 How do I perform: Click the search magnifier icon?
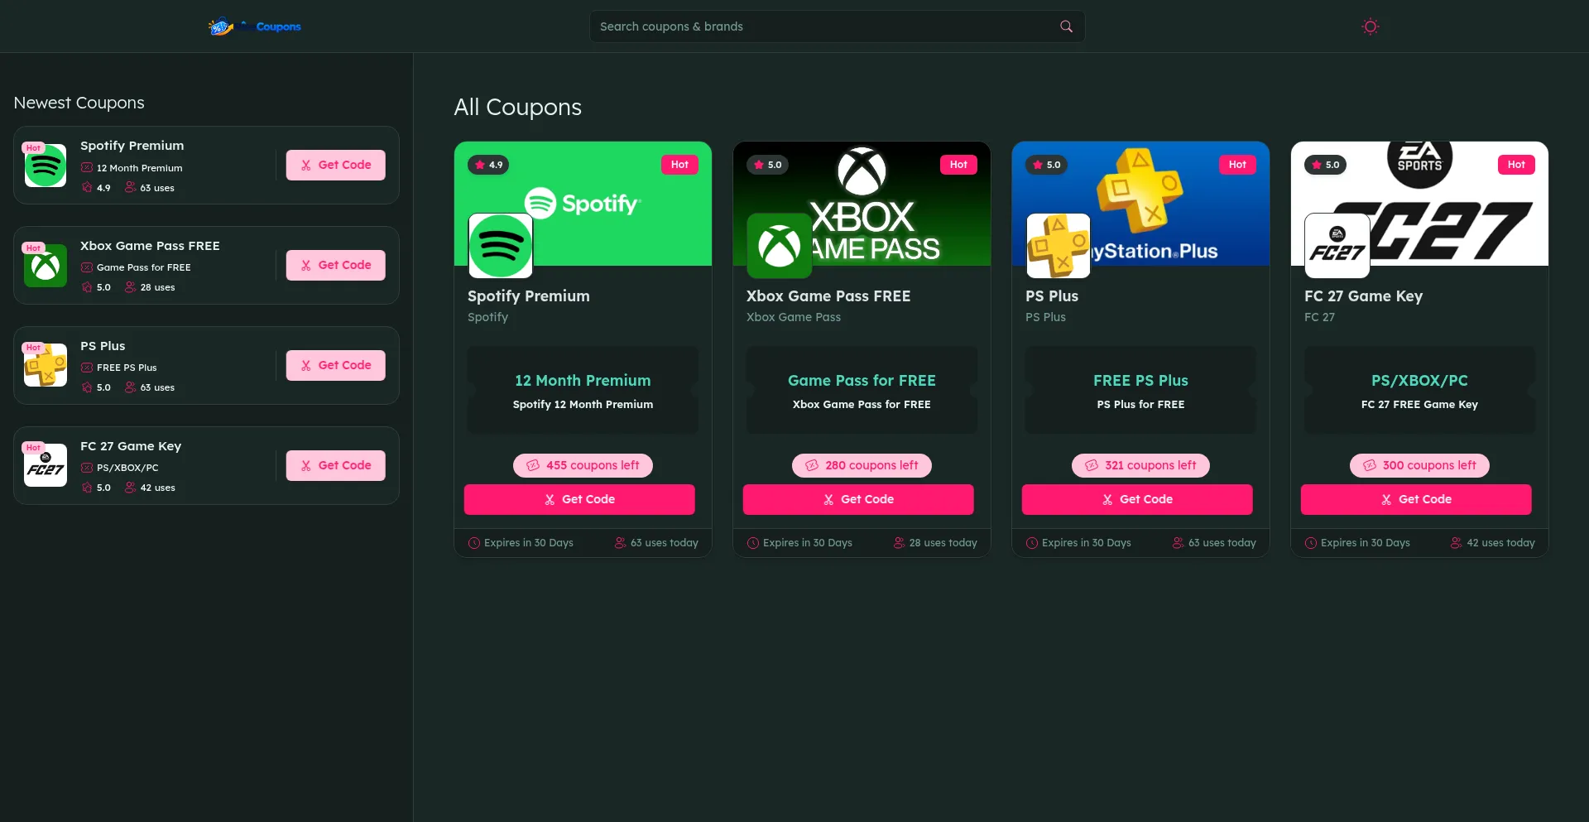1066,26
